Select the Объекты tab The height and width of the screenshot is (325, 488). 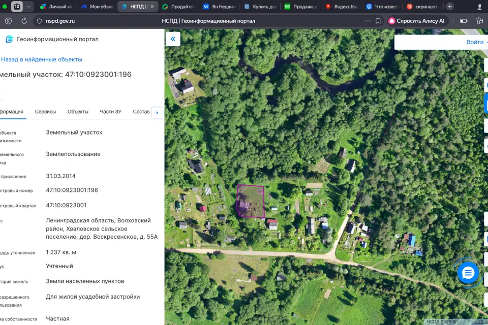point(78,112)
